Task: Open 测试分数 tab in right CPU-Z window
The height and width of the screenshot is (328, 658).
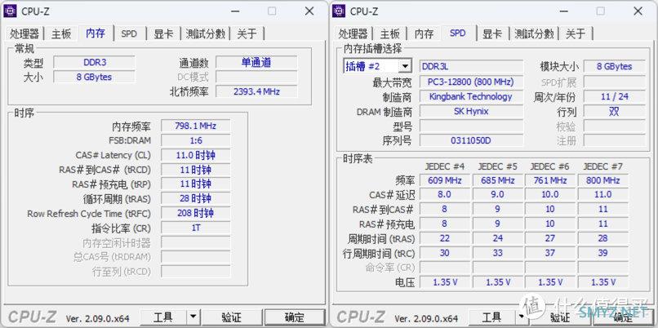Action: (534, 34)
